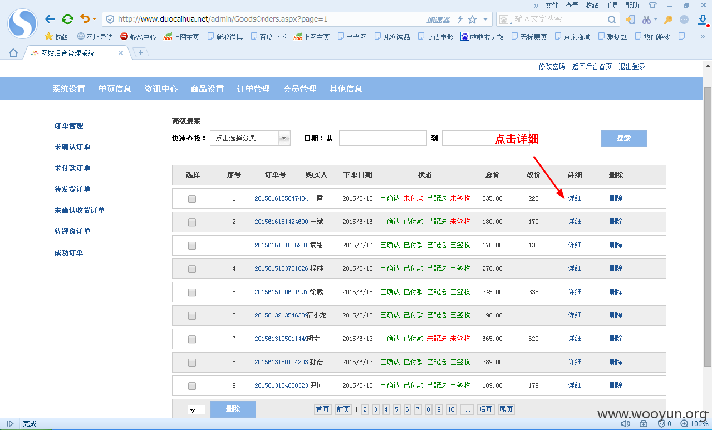Click the go page number input box

197,410
